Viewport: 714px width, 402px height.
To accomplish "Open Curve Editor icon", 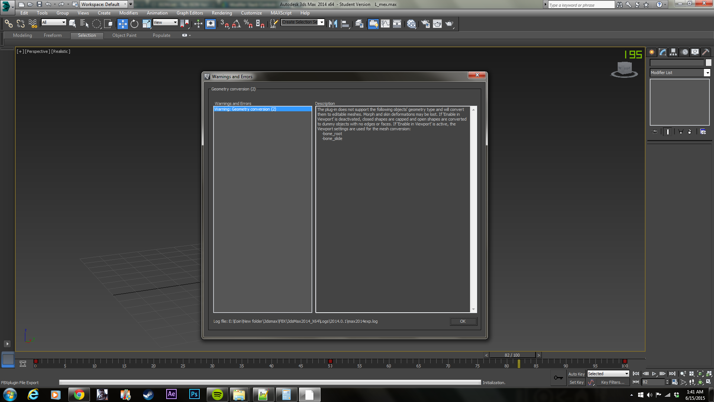I will coord(385,24).
